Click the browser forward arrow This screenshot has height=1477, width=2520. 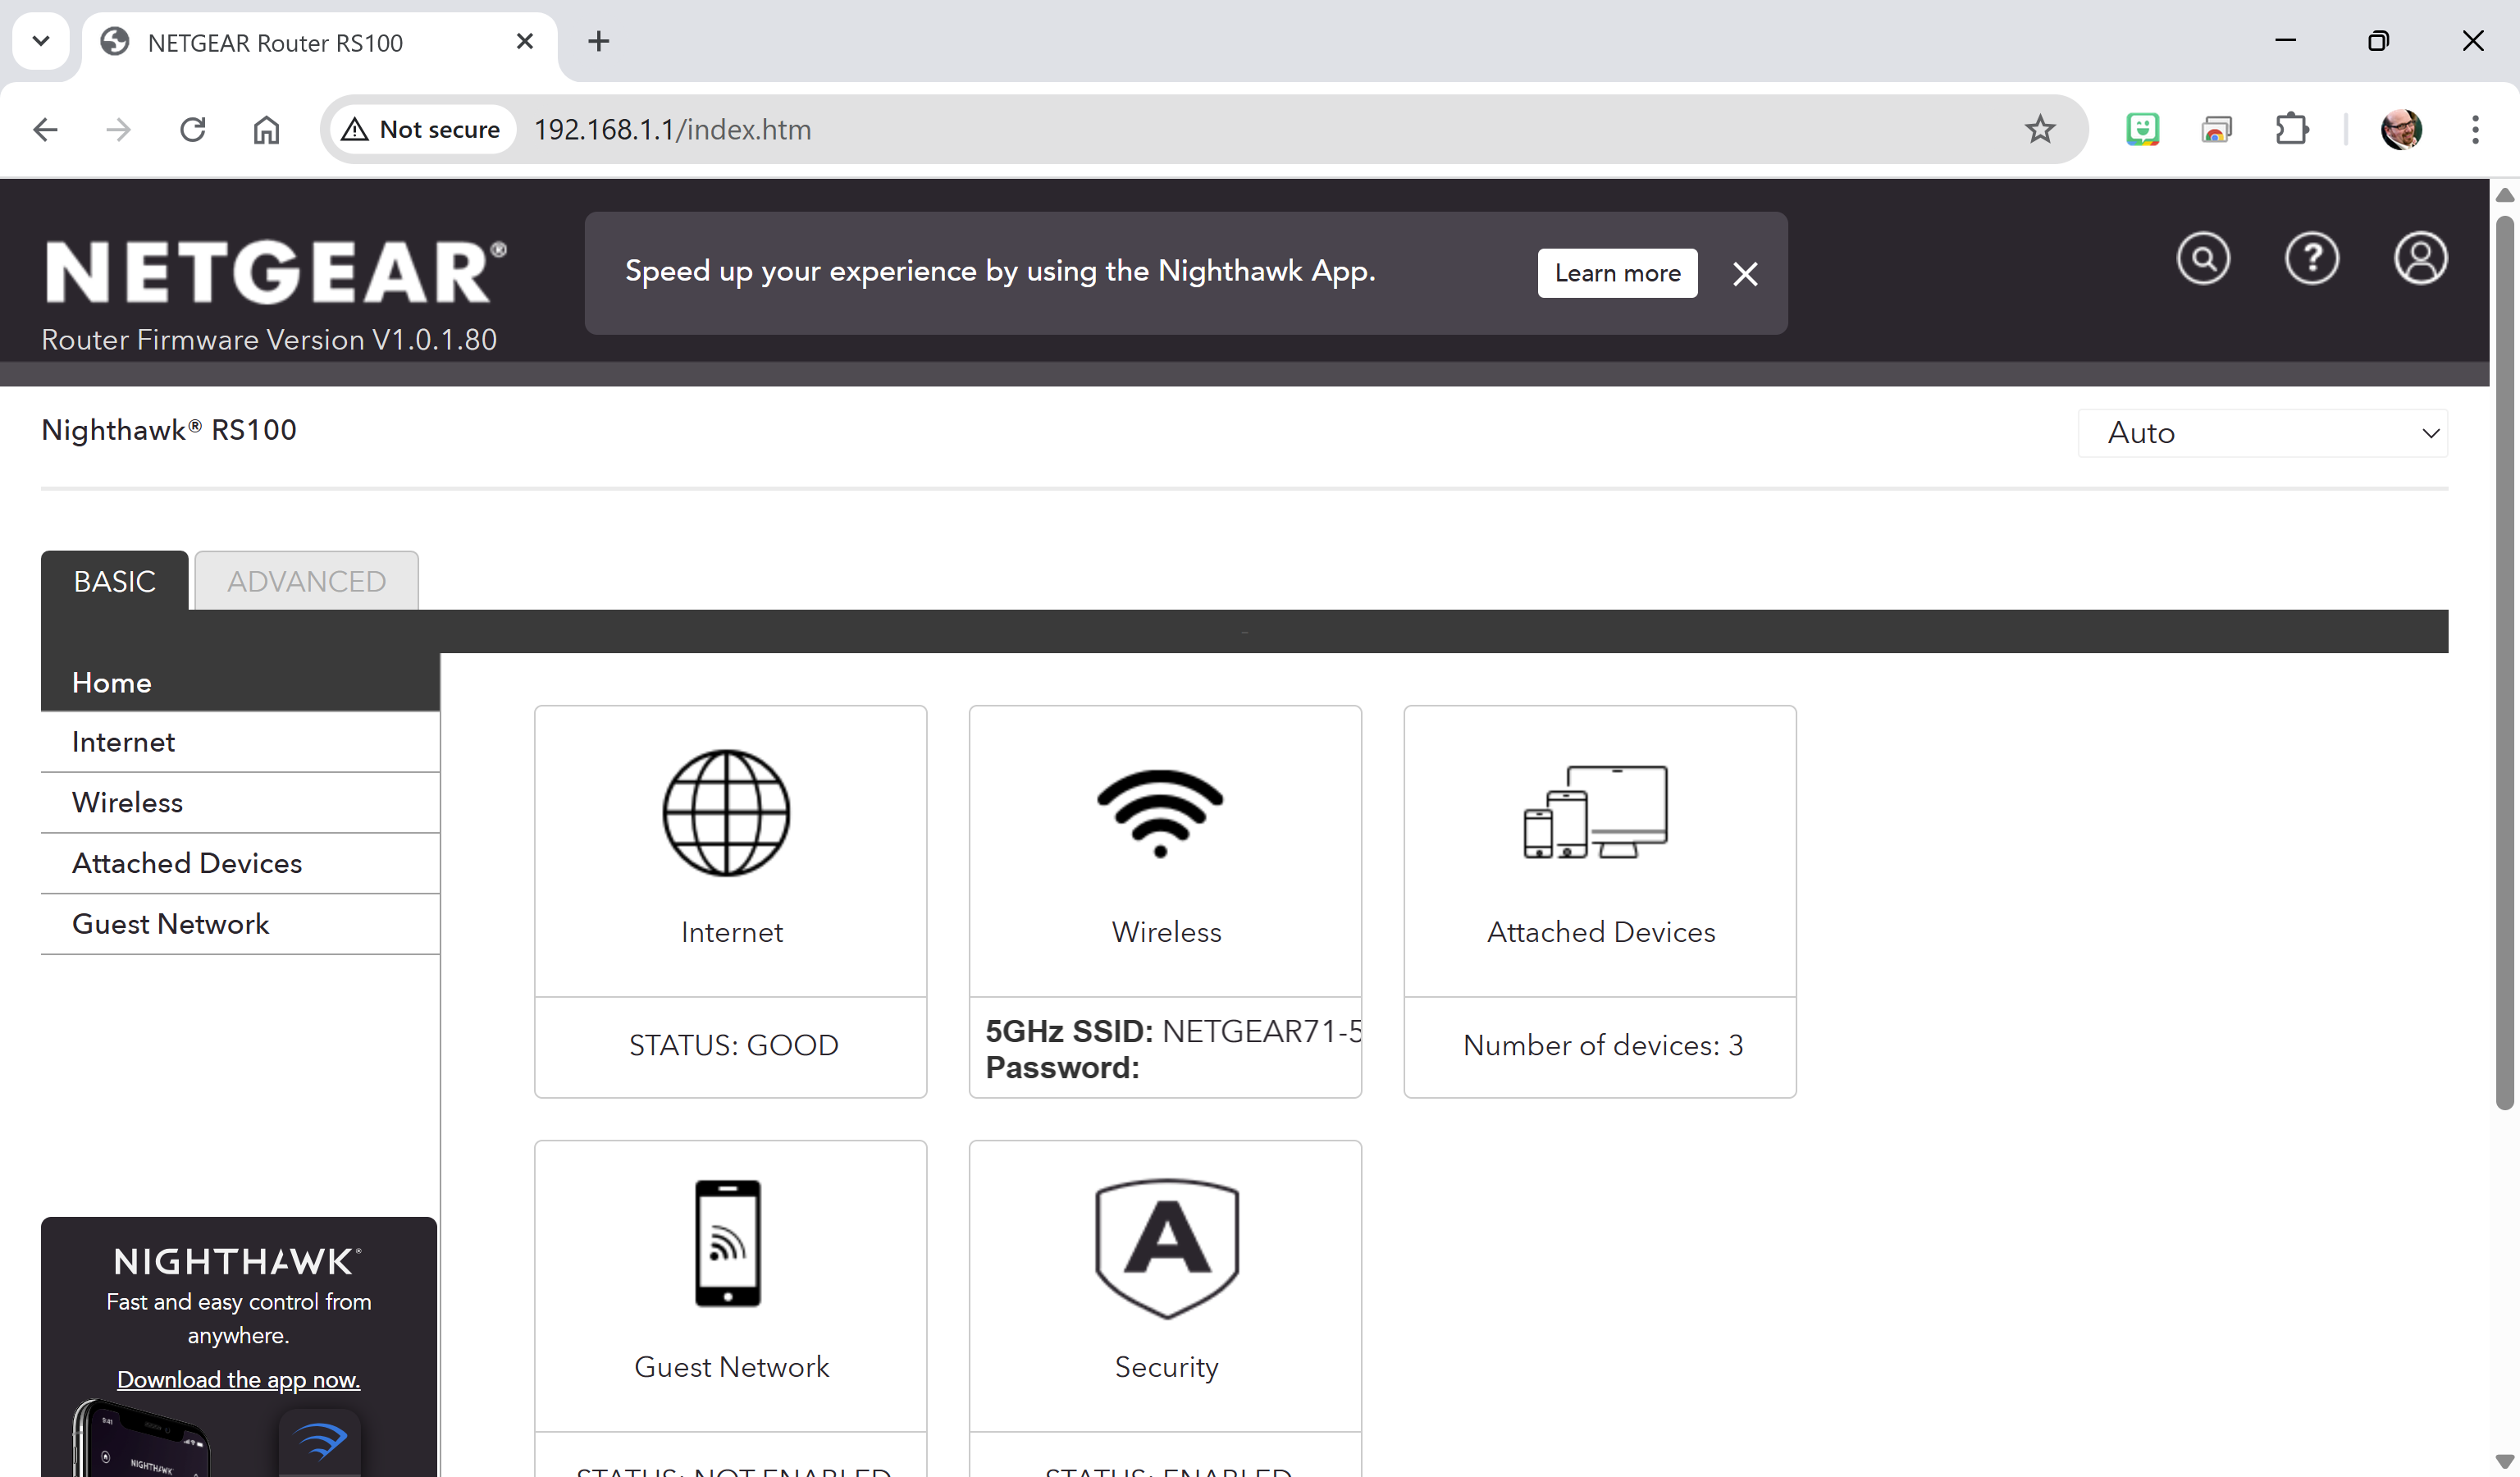[119, 130]
